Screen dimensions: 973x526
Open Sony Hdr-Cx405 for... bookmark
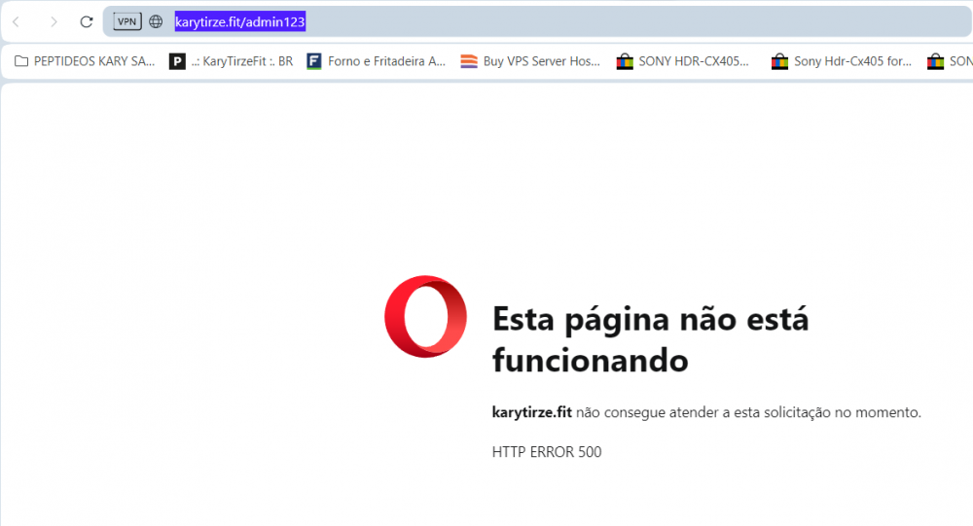point(842,61)
